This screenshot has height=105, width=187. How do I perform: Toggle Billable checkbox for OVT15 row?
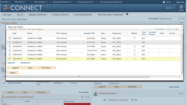[134, 50]
